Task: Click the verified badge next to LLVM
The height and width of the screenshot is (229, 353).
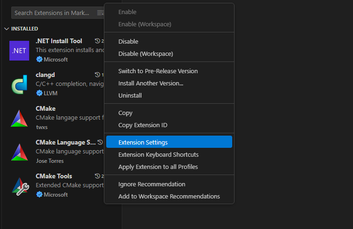Action: tap(39, 93)
